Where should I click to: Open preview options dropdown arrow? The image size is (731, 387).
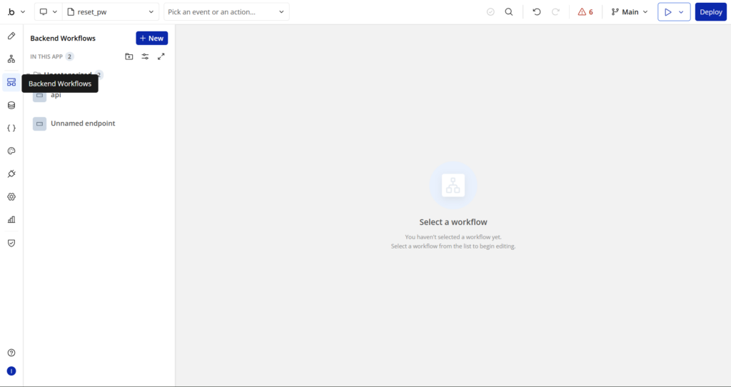click(682, 12)
